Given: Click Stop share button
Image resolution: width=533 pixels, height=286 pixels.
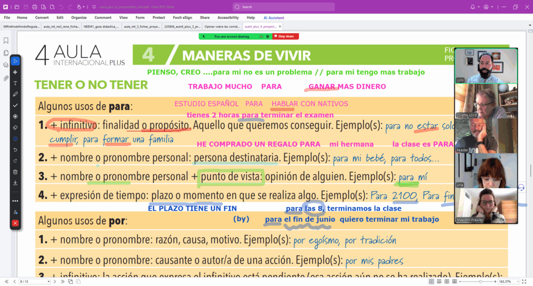Looking at the screenshot, I should pos(286,36).
